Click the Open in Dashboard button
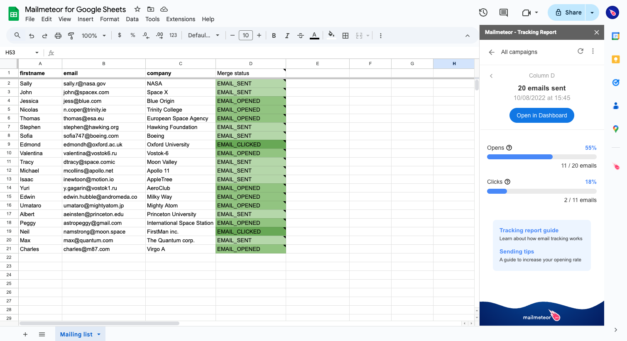 (x=541, y=115)
